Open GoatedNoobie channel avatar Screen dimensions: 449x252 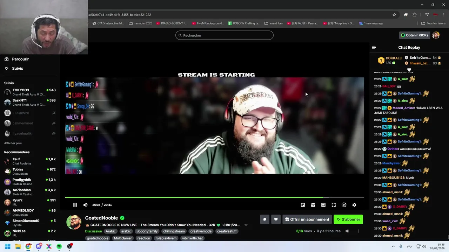tap(74, 222)
